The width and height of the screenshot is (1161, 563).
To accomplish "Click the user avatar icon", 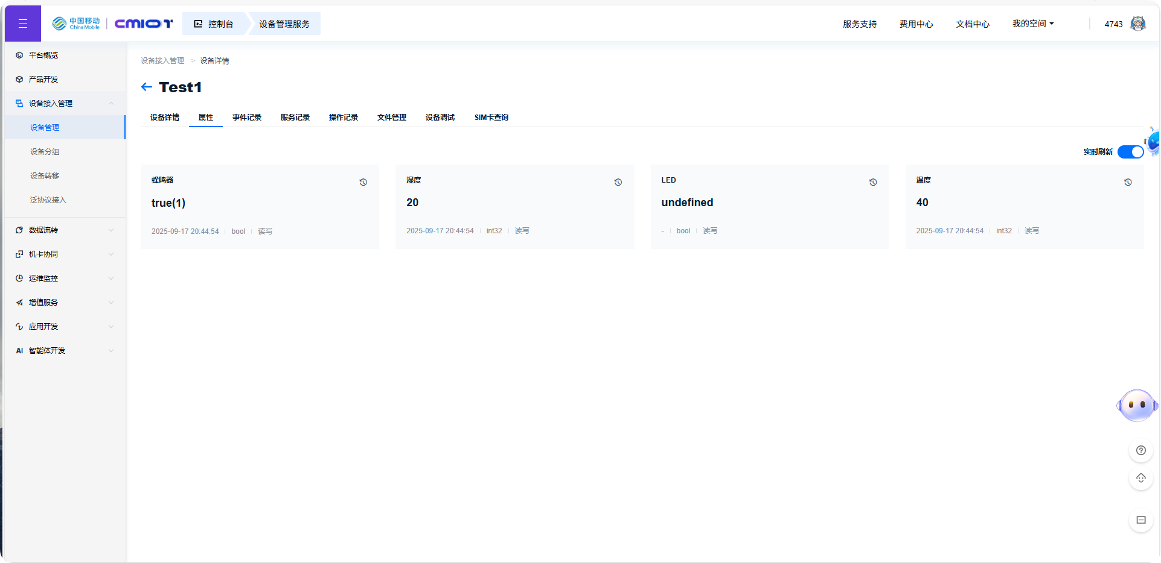I will click(x=1137, y=24).
